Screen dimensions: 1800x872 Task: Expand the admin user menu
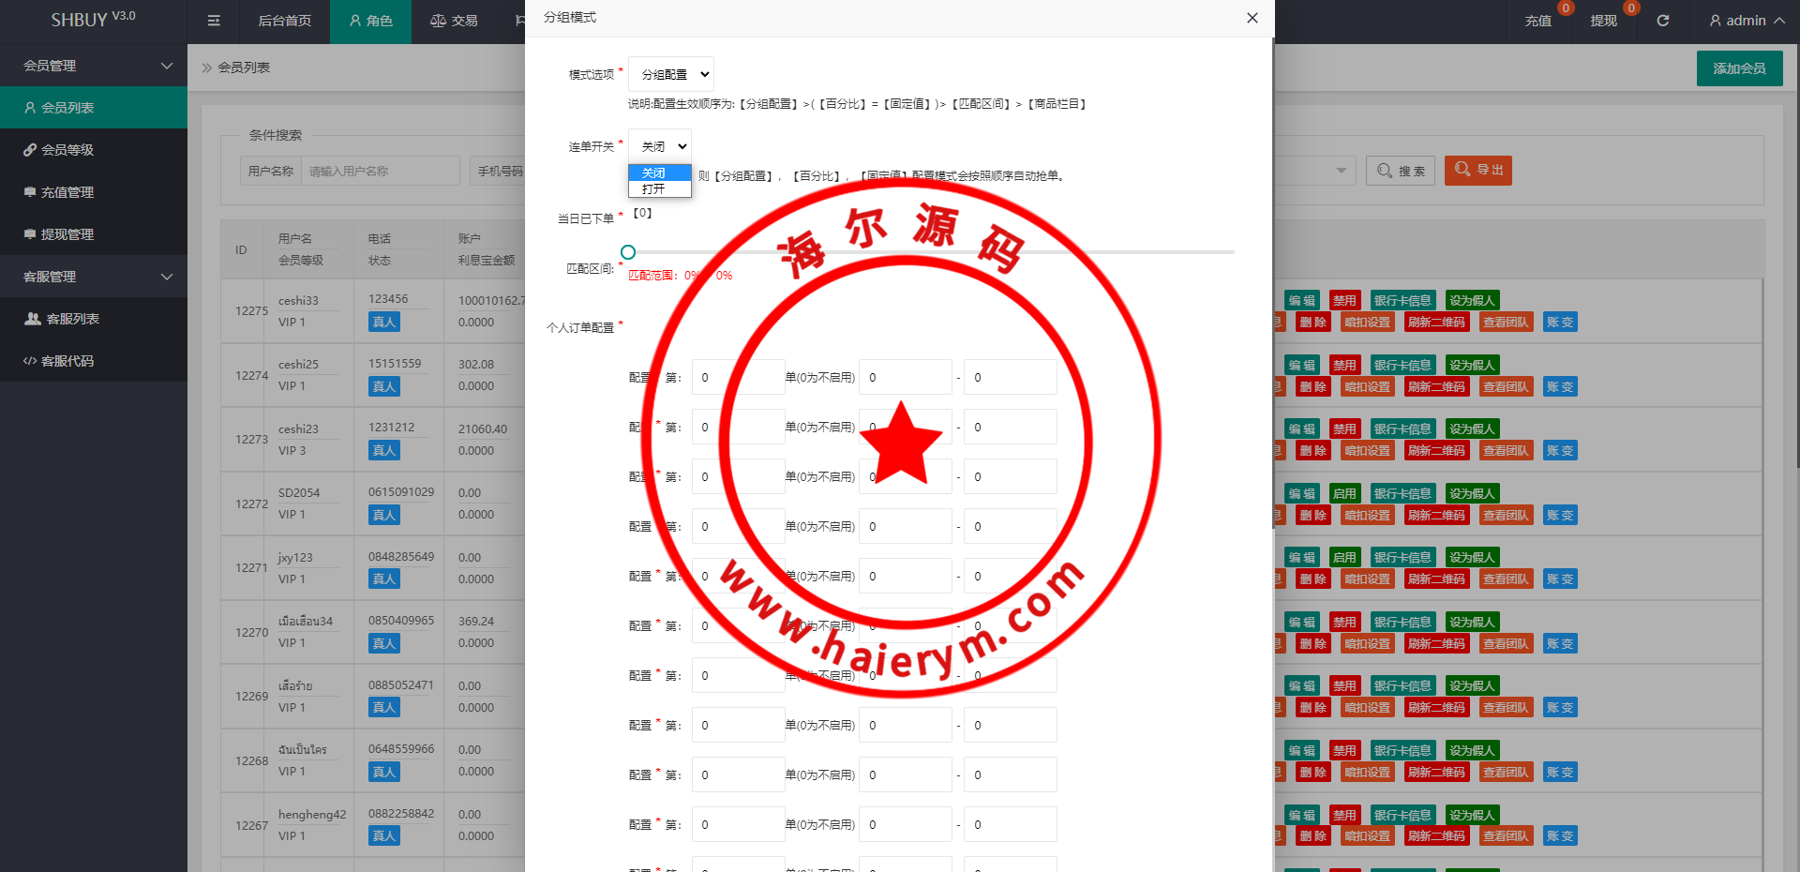[x=1746, y=21]
